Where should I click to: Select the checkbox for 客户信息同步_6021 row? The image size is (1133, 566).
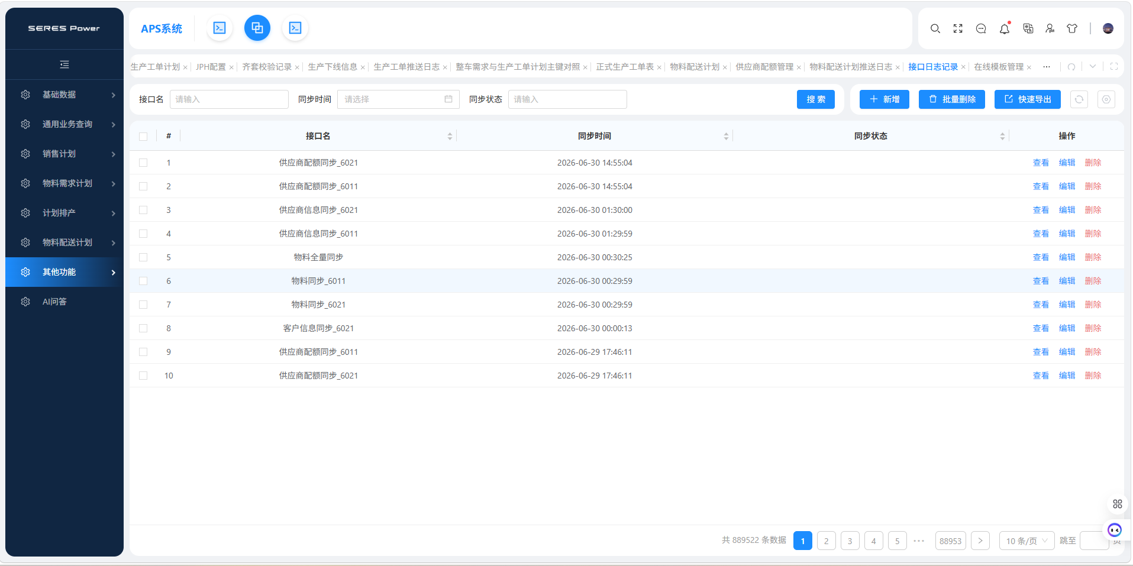(x=143, y=328)
